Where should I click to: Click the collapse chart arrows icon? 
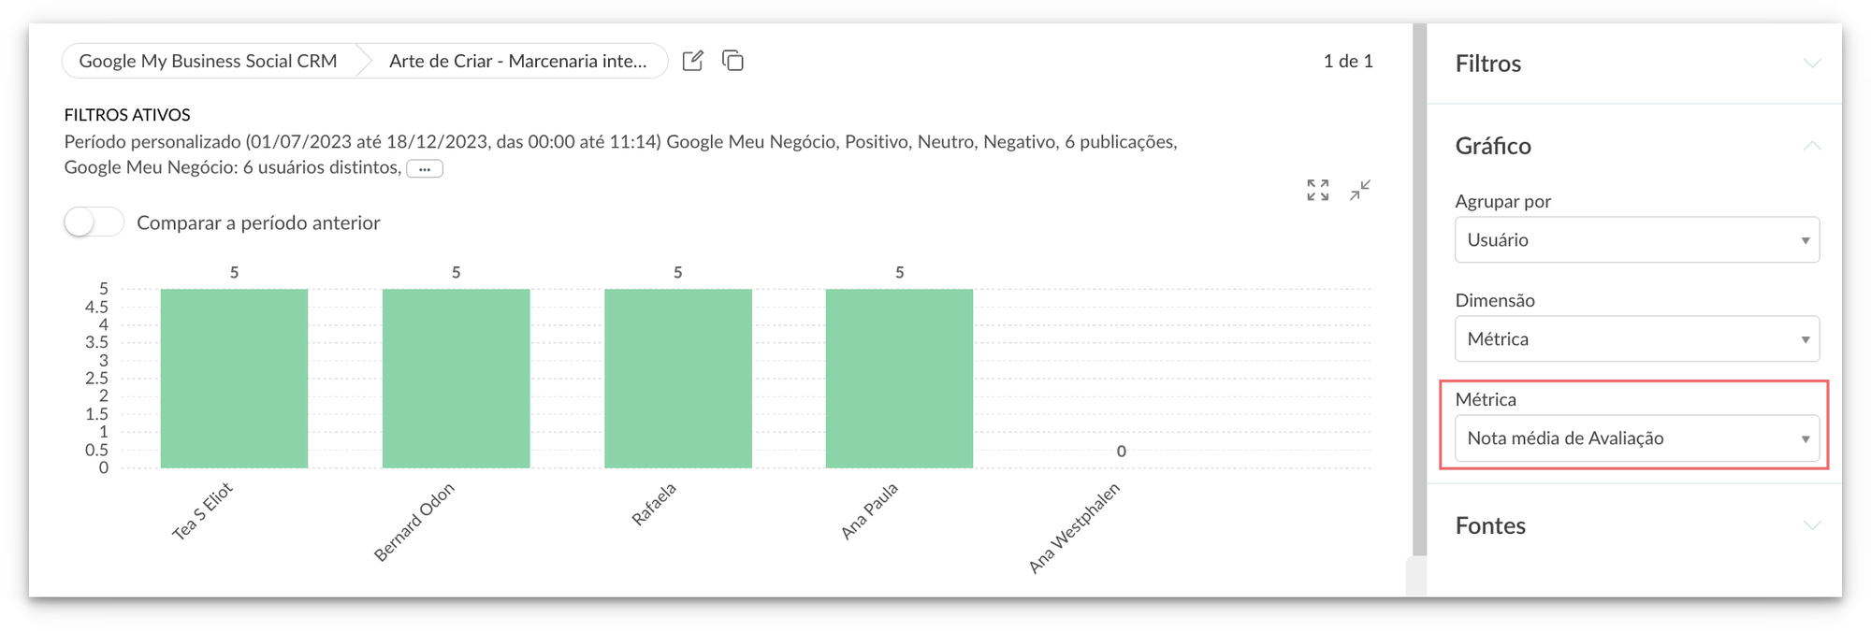pyautogui.click(x=1360, y=190)
